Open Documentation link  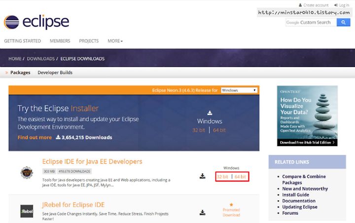click(x=299, y=201)
